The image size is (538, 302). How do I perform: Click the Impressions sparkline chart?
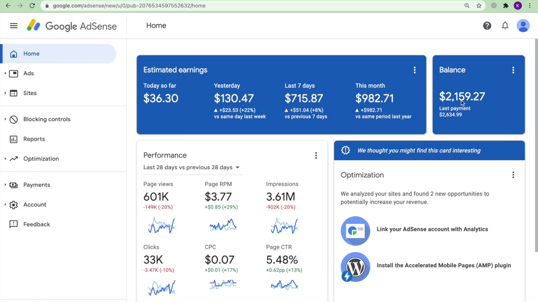[x=284, y=226]
